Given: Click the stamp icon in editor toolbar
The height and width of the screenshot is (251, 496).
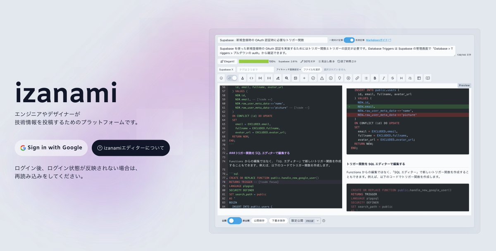Looking at the screenshot, I should click(x=242, y=78).
